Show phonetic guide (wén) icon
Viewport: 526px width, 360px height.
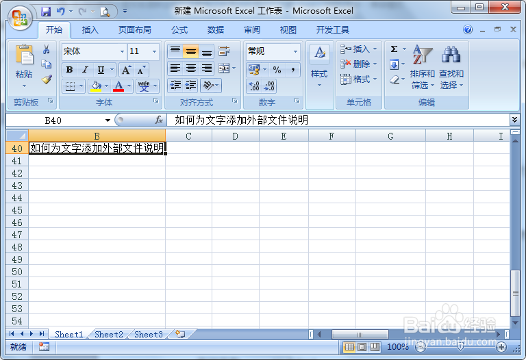144,86
